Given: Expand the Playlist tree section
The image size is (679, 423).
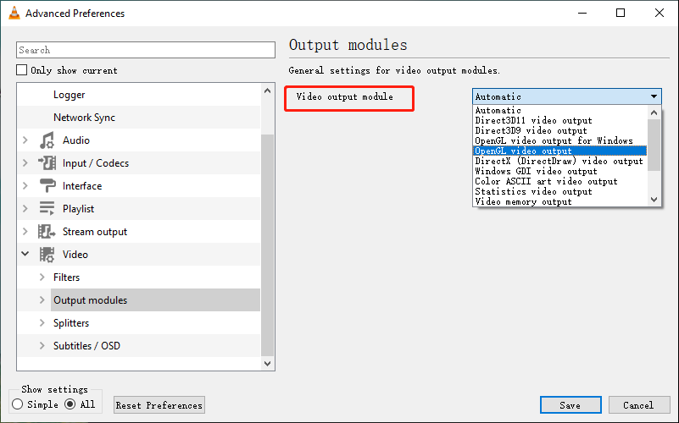Looking at the screenshot, I should [25, 209].
